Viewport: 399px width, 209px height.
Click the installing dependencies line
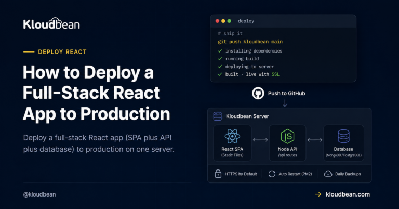(x=254, y=51)
